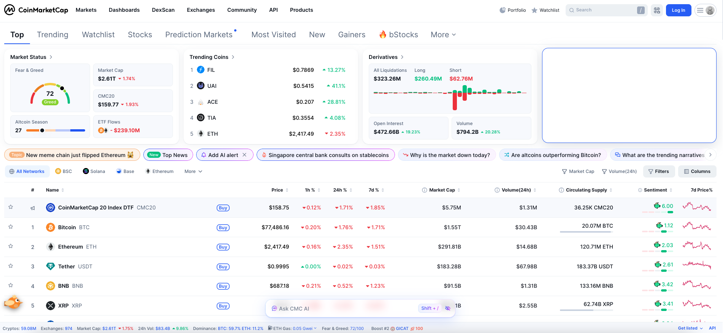Open the CMC mascot bird assistant

pyautogui.click(x=13, y=303)
